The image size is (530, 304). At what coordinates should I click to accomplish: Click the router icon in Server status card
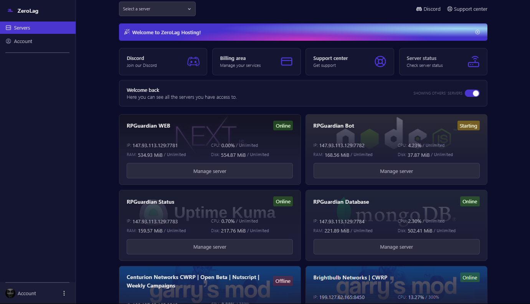(474, 61)
